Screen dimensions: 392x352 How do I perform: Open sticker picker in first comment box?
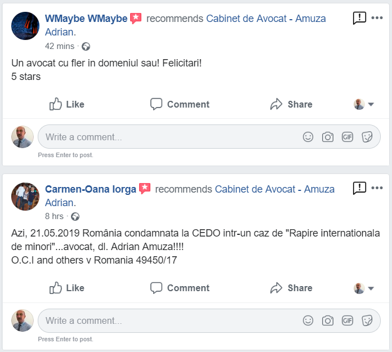pos(367,137)
